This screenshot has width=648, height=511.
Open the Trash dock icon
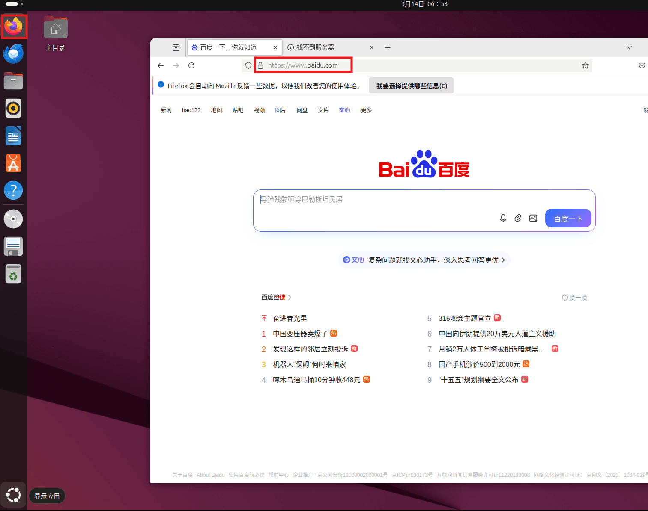click(13, 274)
